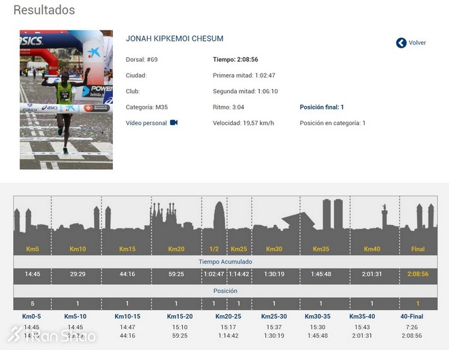
Task: Select the Final course marker
Action: tap(418, 249)
